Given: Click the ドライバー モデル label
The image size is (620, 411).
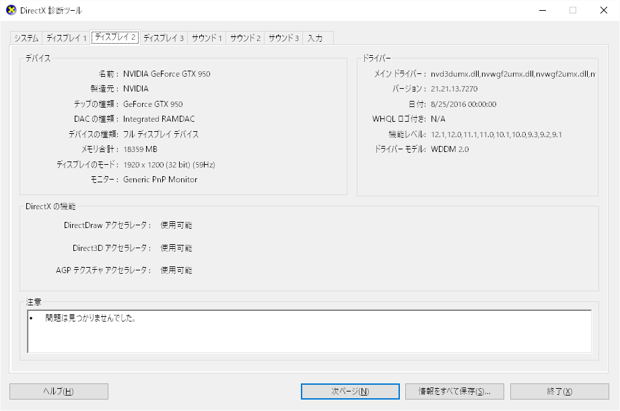Looking at the screenshot, I should pos(400,149).
